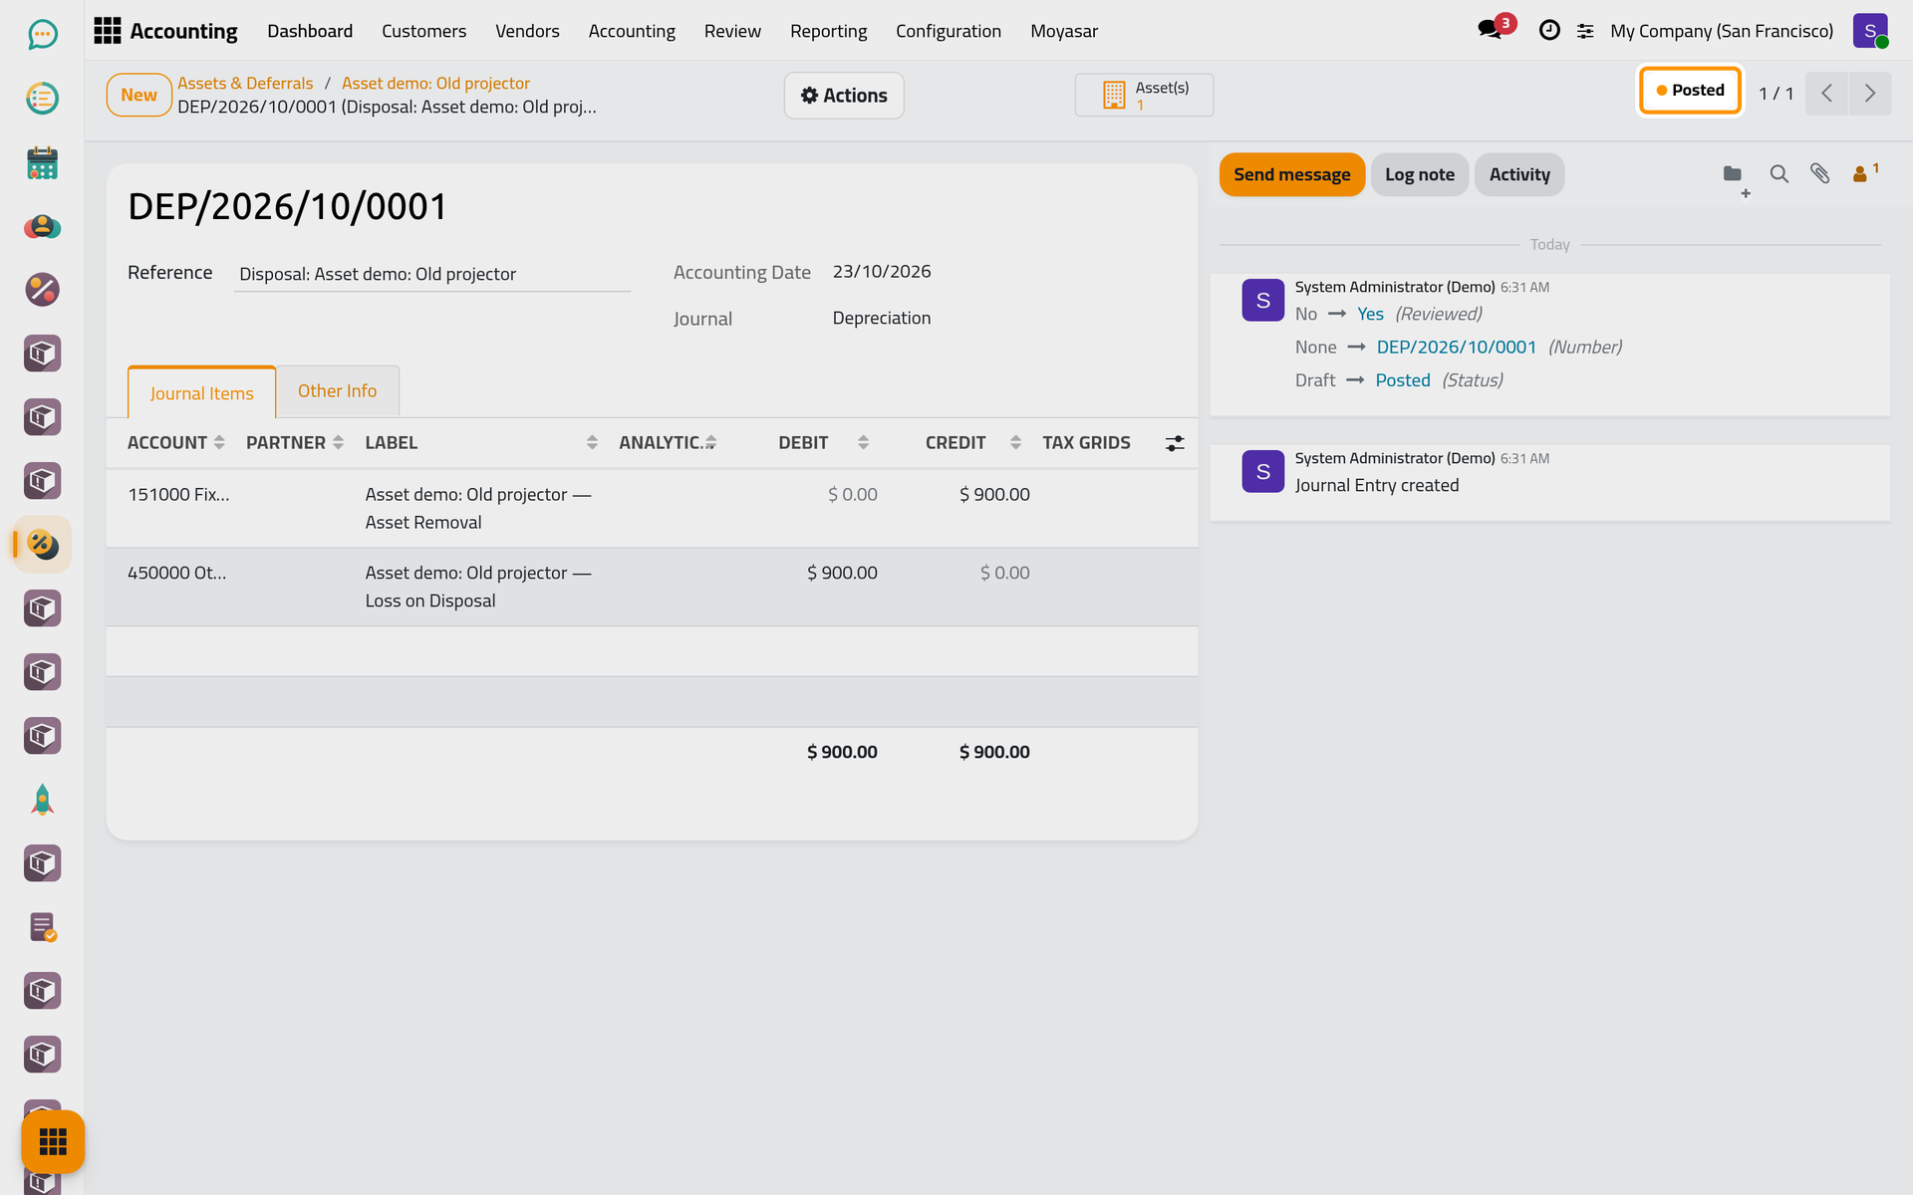Open column settings adjust icon
The image size is (1913, 1195).
tap(1175, 443)
